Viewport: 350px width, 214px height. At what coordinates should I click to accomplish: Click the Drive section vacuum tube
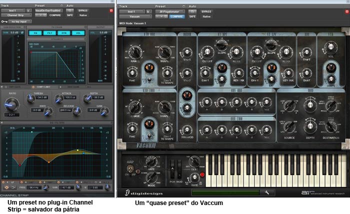[187, 95]
